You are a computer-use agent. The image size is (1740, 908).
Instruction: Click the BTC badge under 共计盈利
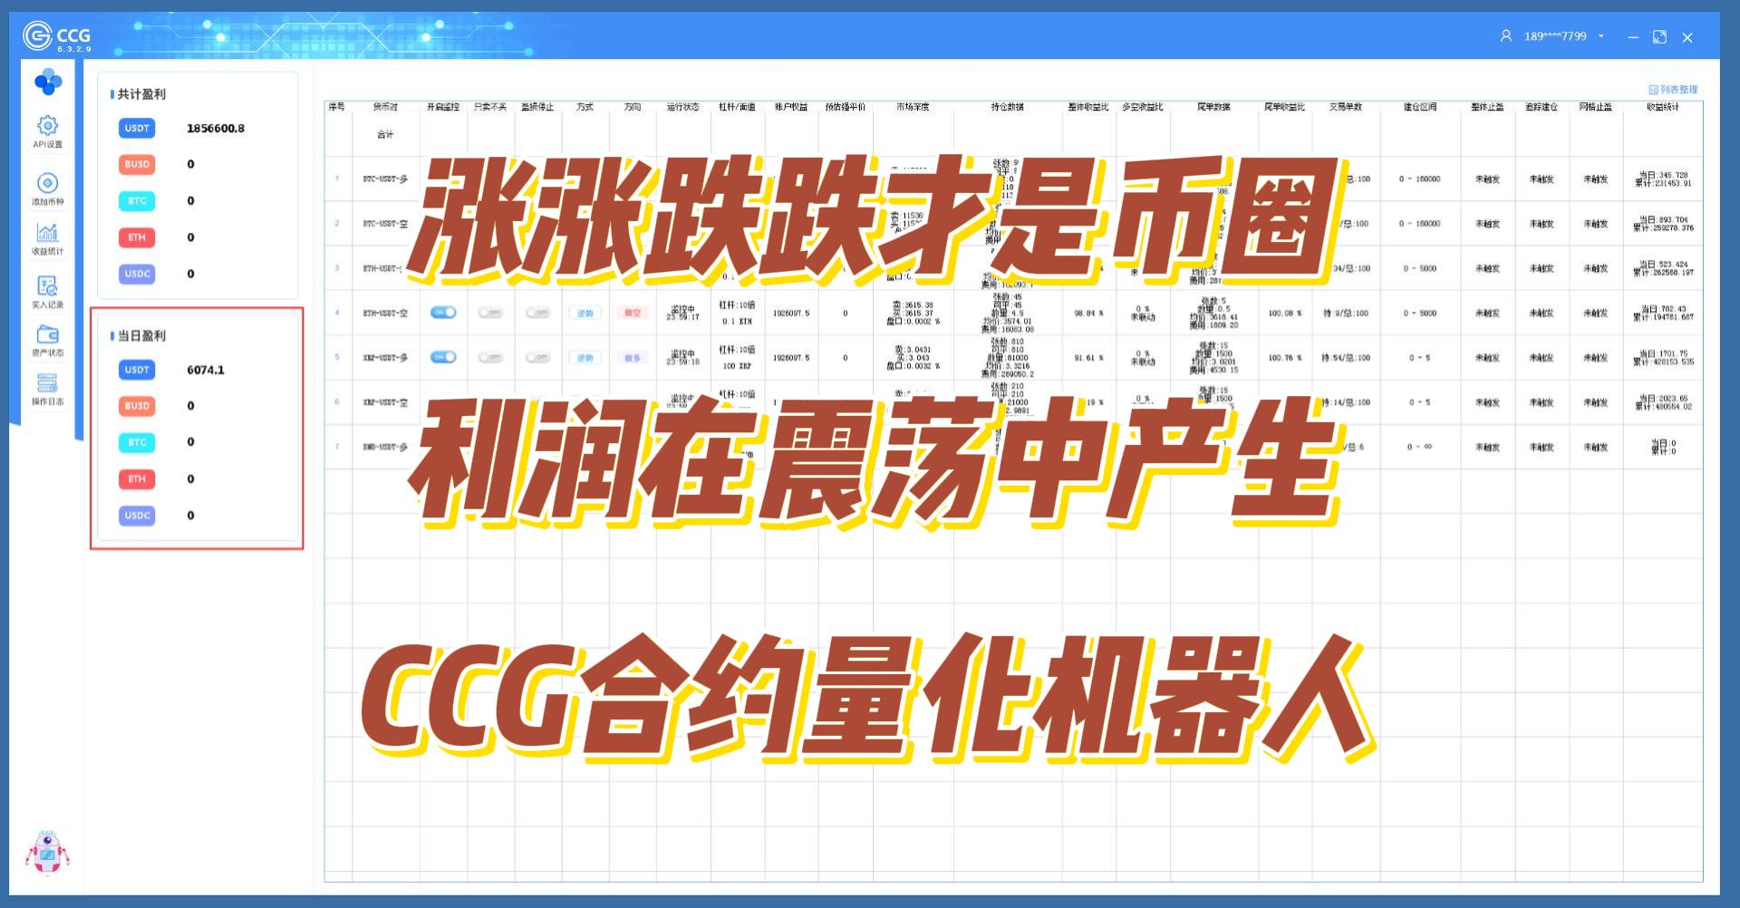tap(137, 200)
